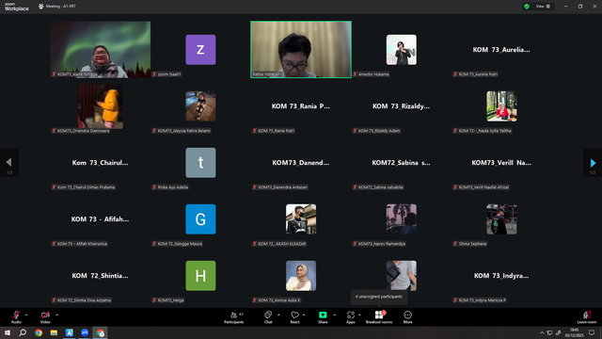602x339 pixels.
Task: Click the green H avatar of Helga
Action: tap(200, 276)
